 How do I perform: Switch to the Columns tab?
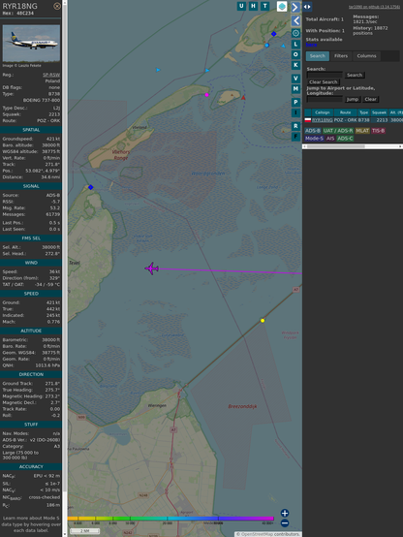367,56
